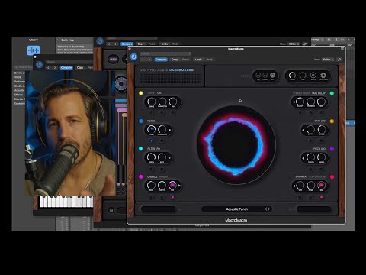
Task: Select the Tape Delay mode label
Action: pos(319,93)
